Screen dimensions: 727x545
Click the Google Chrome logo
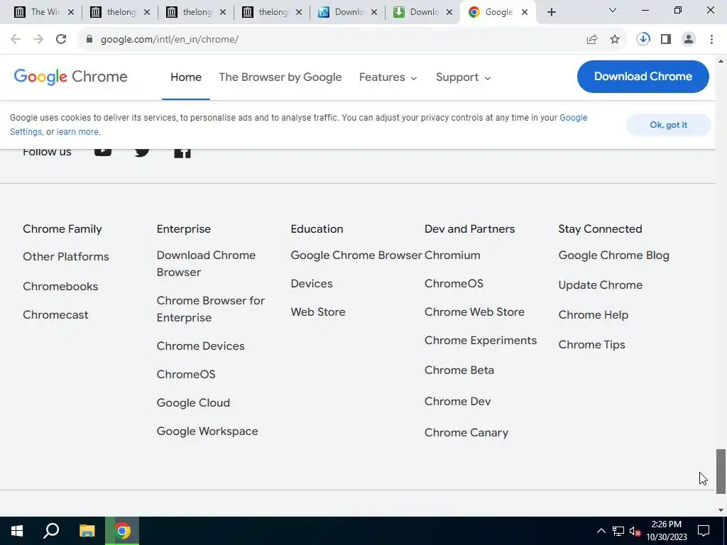[x=70, y=77]
